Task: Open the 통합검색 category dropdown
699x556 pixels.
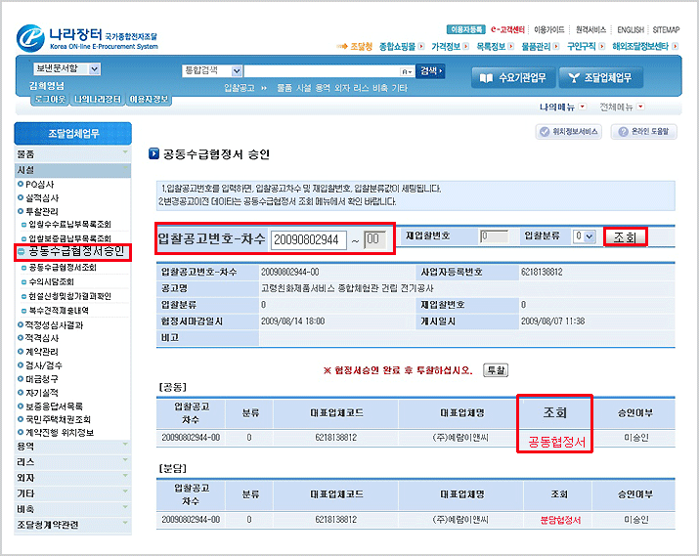Action: 211,70
